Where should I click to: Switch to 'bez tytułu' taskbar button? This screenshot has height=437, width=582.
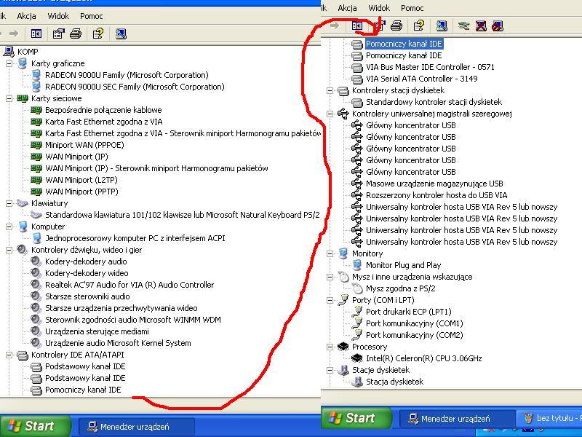550,418
